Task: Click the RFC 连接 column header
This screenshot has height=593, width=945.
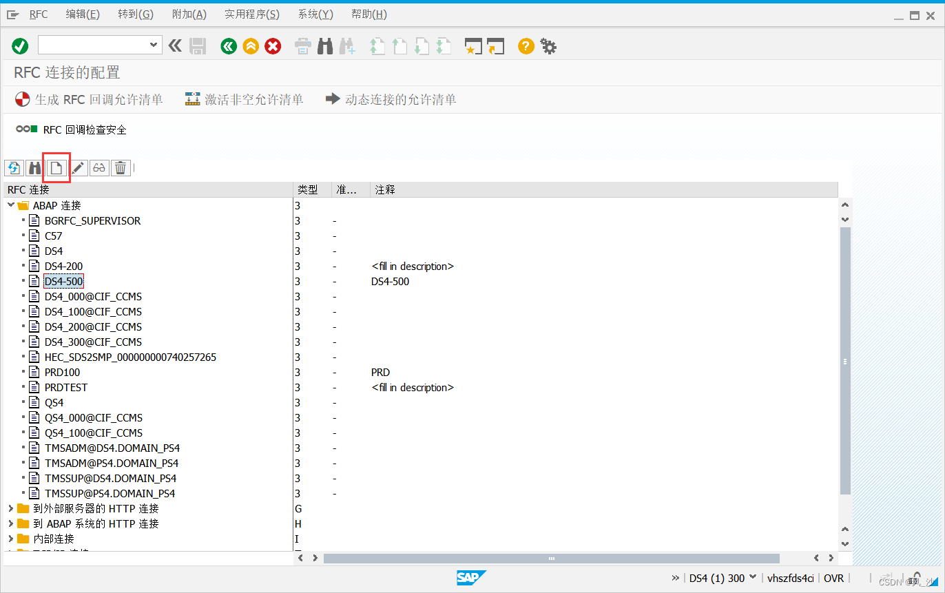Action: click(x=148, y=189)
